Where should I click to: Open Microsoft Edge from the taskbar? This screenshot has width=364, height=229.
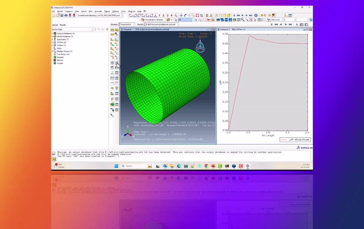point(179,166)
